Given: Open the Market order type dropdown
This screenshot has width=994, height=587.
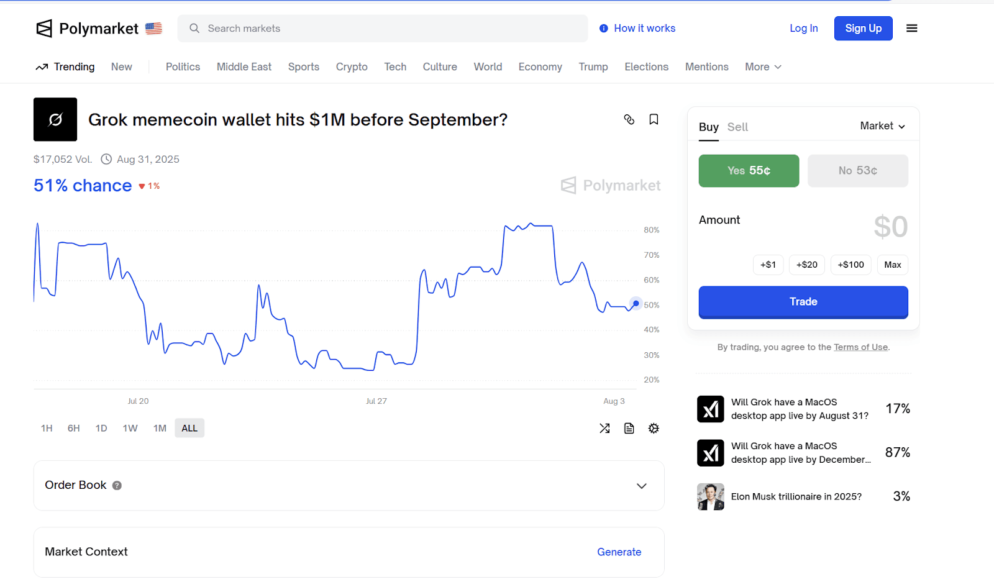Looking at the screenshot, I should (x=882, y=126).
